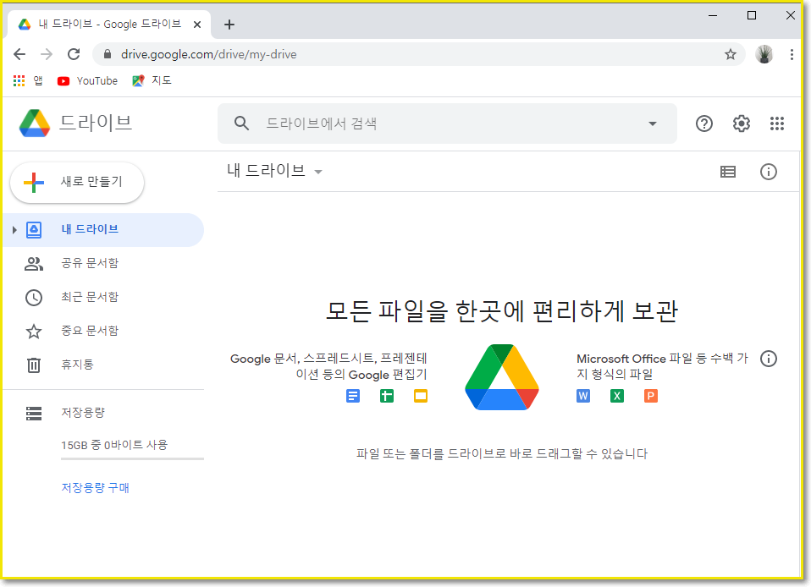Click the Google Slides yellow icon
Screen dimensions: 811x587
pos(421,397)
